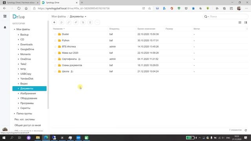Expand the GoogleDrive tree node arrow

point(18,49)
